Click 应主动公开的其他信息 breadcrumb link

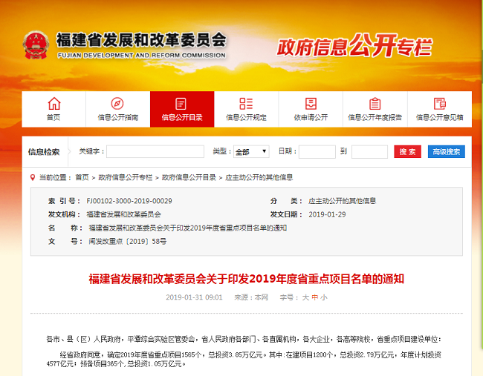(x=259, y=177)
